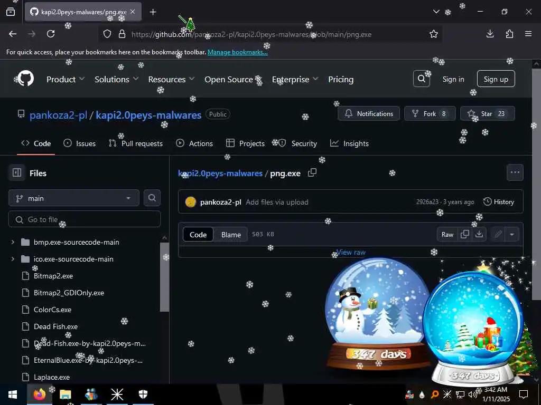List all tabs dropdown arrow
The height and width of the screenshot is (405, 541).
pos(436,12)
